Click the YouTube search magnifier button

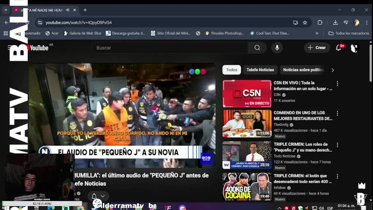(x=257, y=48)
